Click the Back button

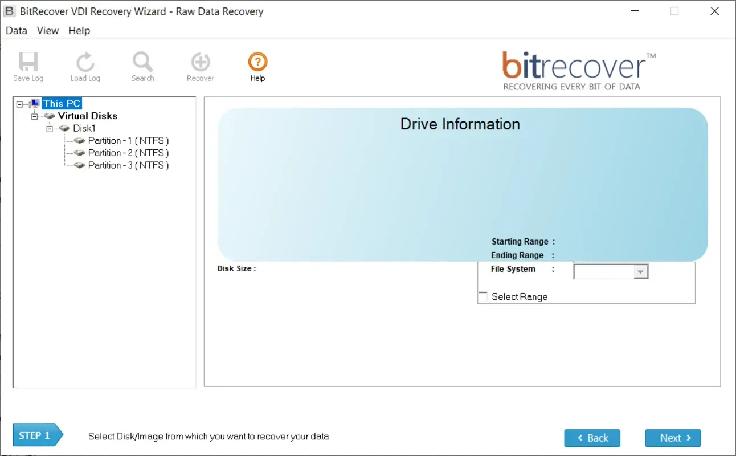point(592,438)
